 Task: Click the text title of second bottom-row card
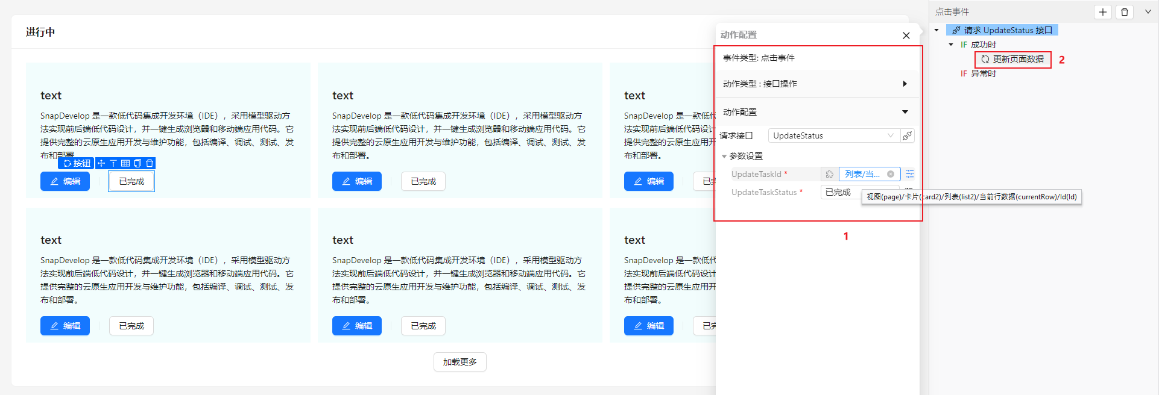[x=343, y=240]
